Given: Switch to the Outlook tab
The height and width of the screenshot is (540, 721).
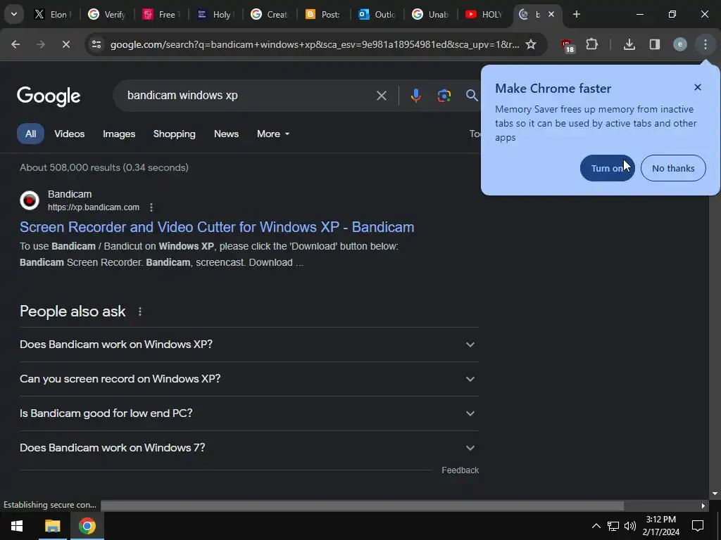Looking at the screenshot, I should click(376, 14).
